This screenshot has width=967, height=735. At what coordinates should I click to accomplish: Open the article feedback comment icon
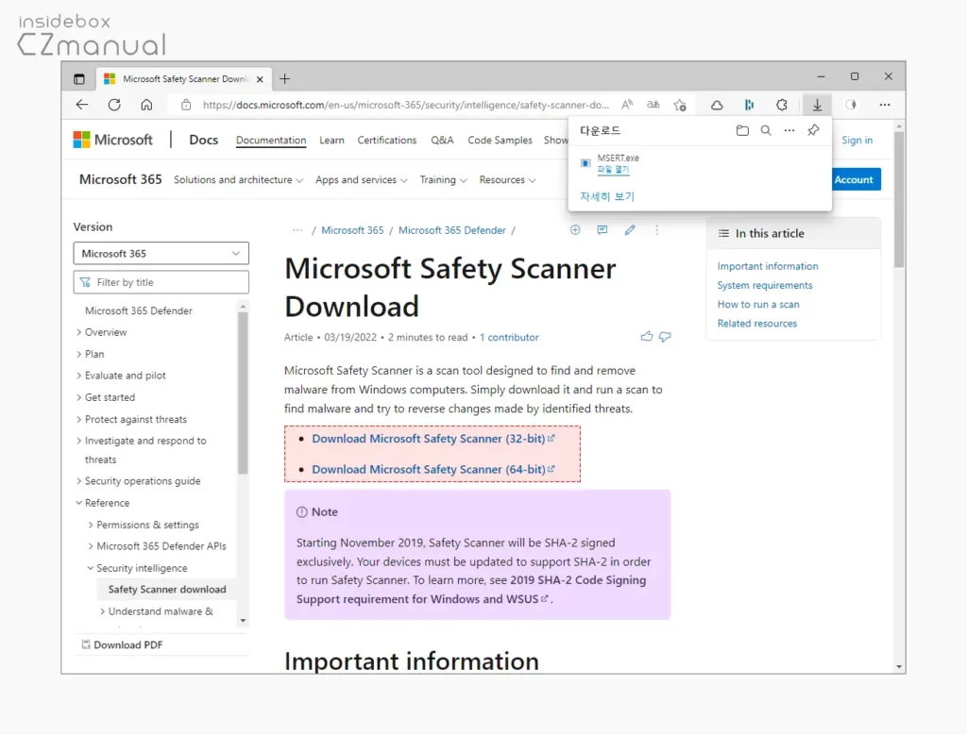pyautogui.click(x=602, y=229)
